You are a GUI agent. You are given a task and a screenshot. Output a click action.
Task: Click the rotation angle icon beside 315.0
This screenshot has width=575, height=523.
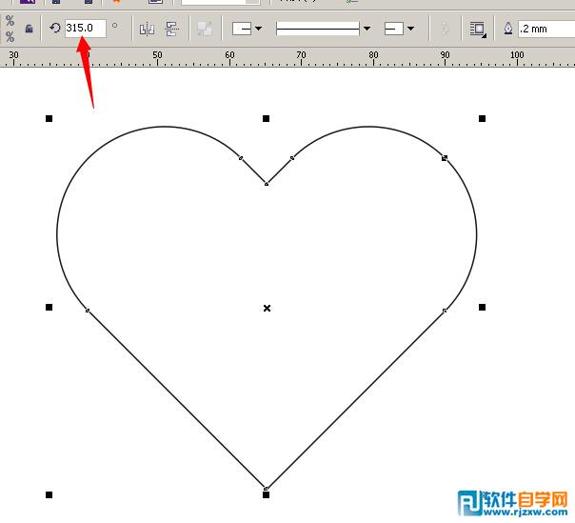point(55,28)
